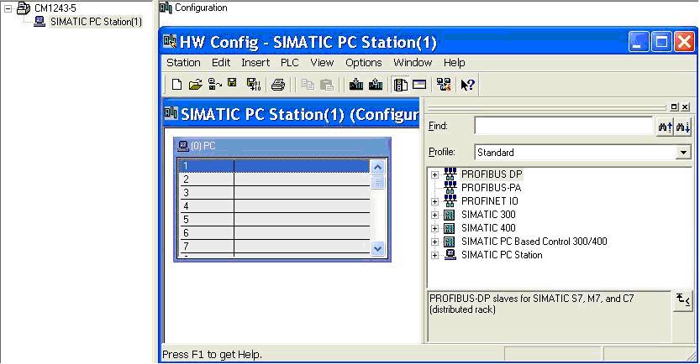Image resolution: width=700 pixels, height=364 pixels.
Task: Toggle the hardware Catalog view icon
Action: click(401, 84)
